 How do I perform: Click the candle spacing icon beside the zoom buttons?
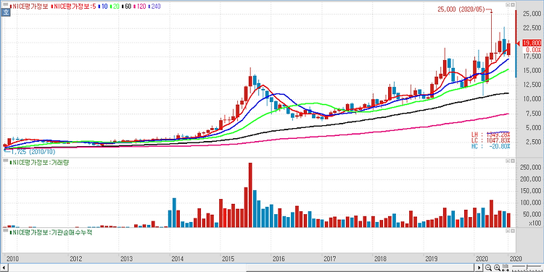(506, 268)
